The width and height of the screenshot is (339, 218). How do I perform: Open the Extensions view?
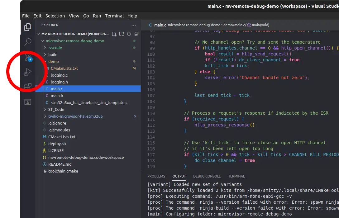click(28, 87)
